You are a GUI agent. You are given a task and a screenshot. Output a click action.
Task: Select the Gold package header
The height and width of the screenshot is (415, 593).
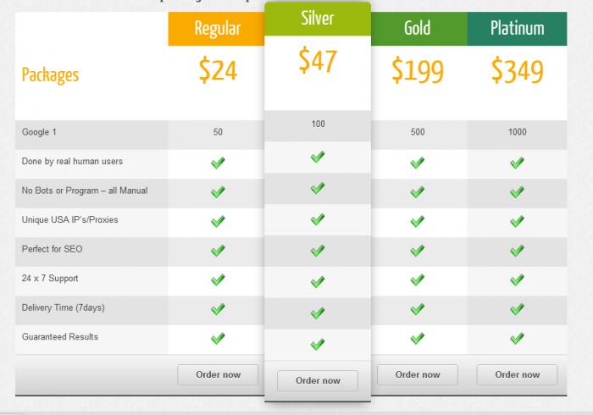tap(419, 29)
